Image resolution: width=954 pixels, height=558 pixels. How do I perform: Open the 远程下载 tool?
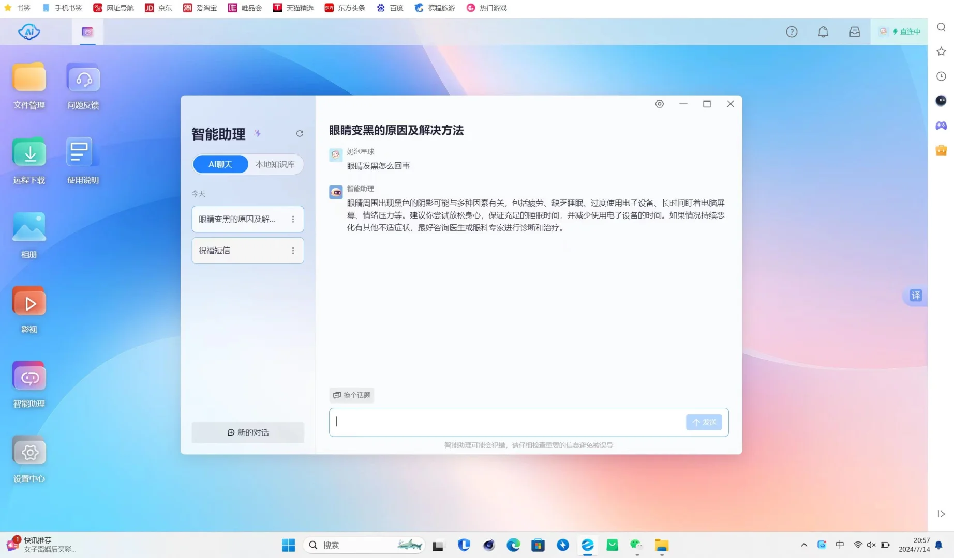click(29, 159)
